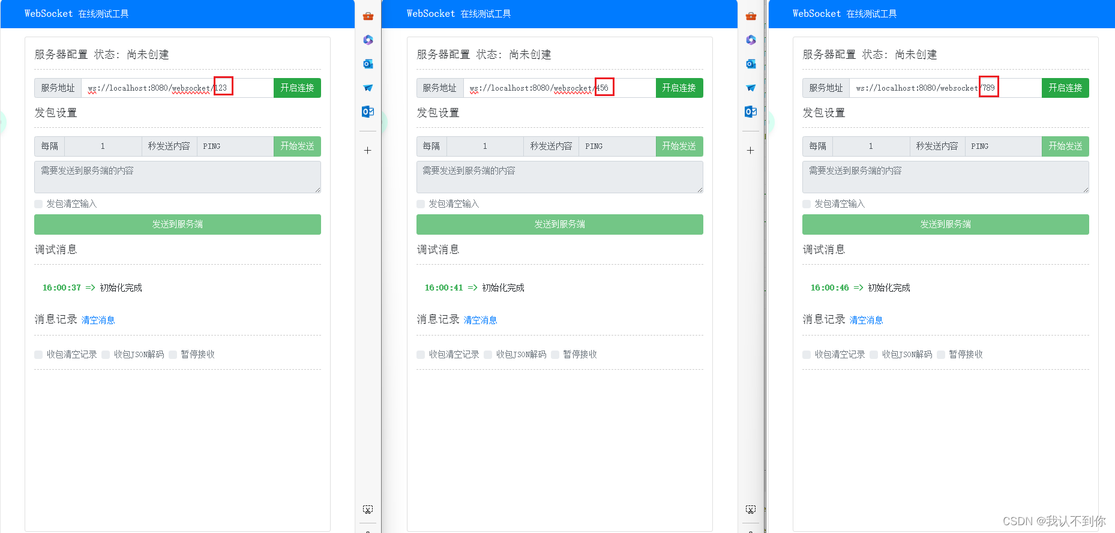The width and height of the screenshot is (1115, 533).
Task: Open paper-plane Drop icon in sidebar beside 456 window
Action: (x=751, y=88)
